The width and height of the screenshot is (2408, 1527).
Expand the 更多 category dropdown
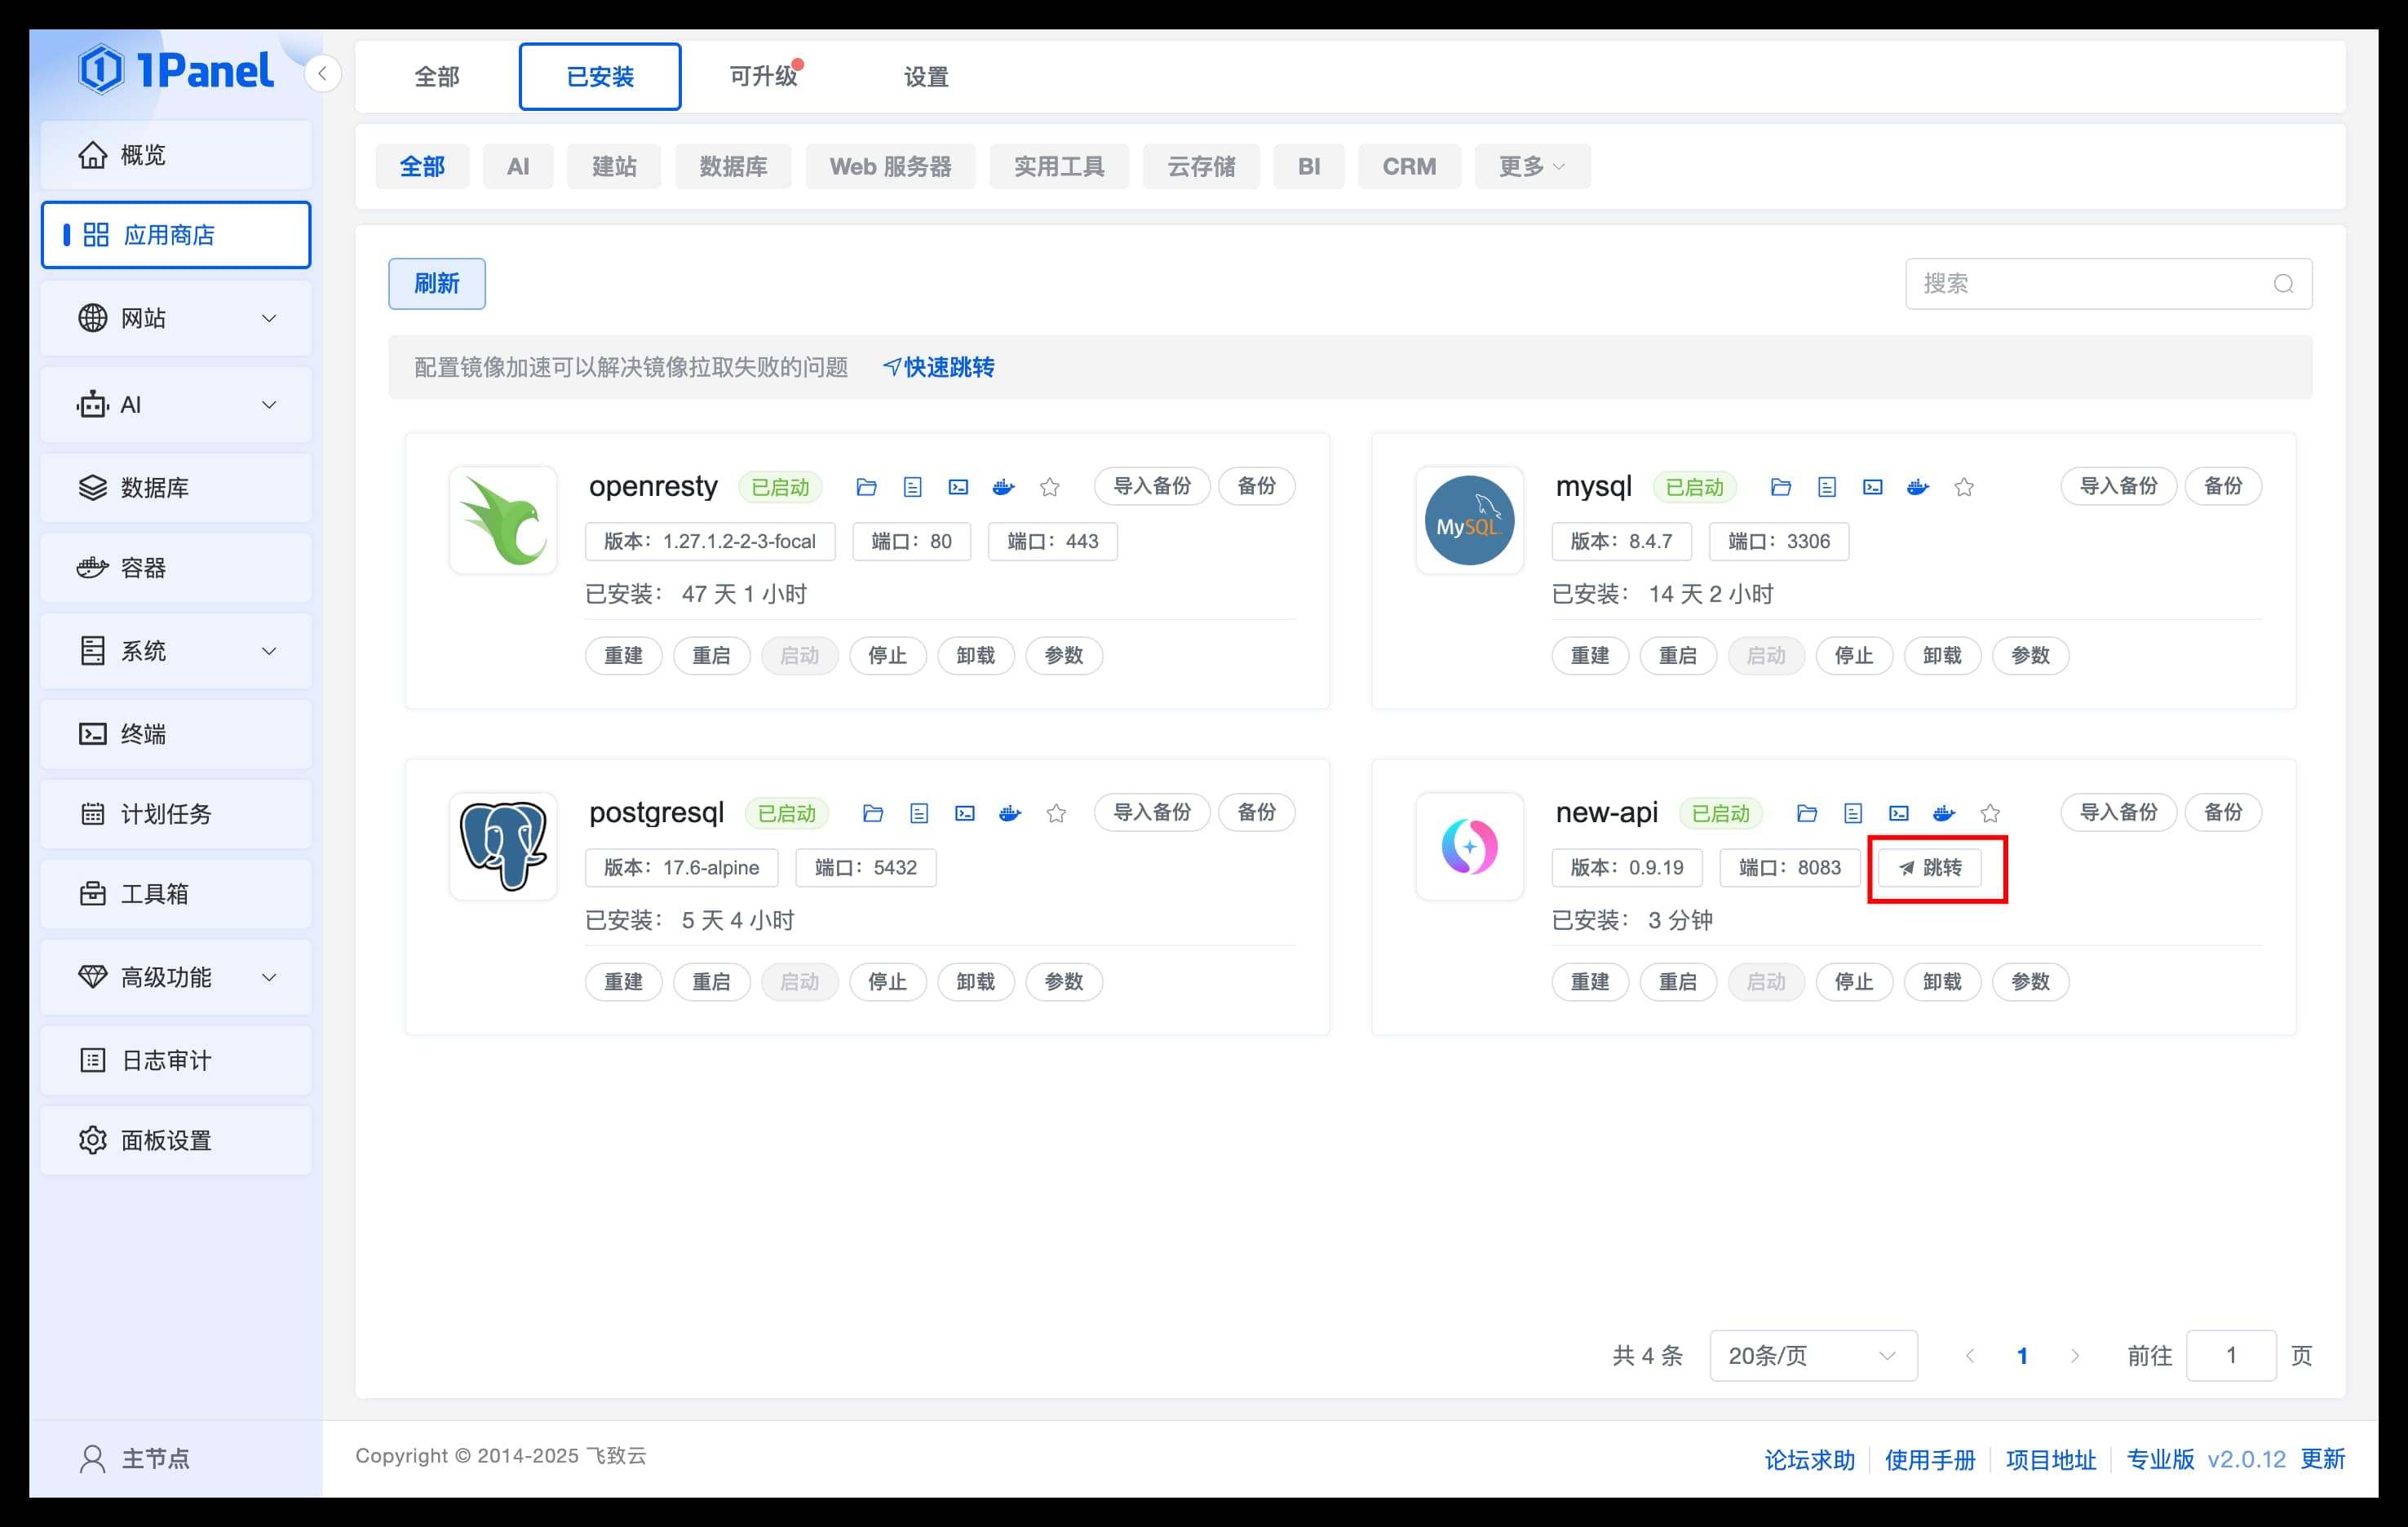[1532, 166]
